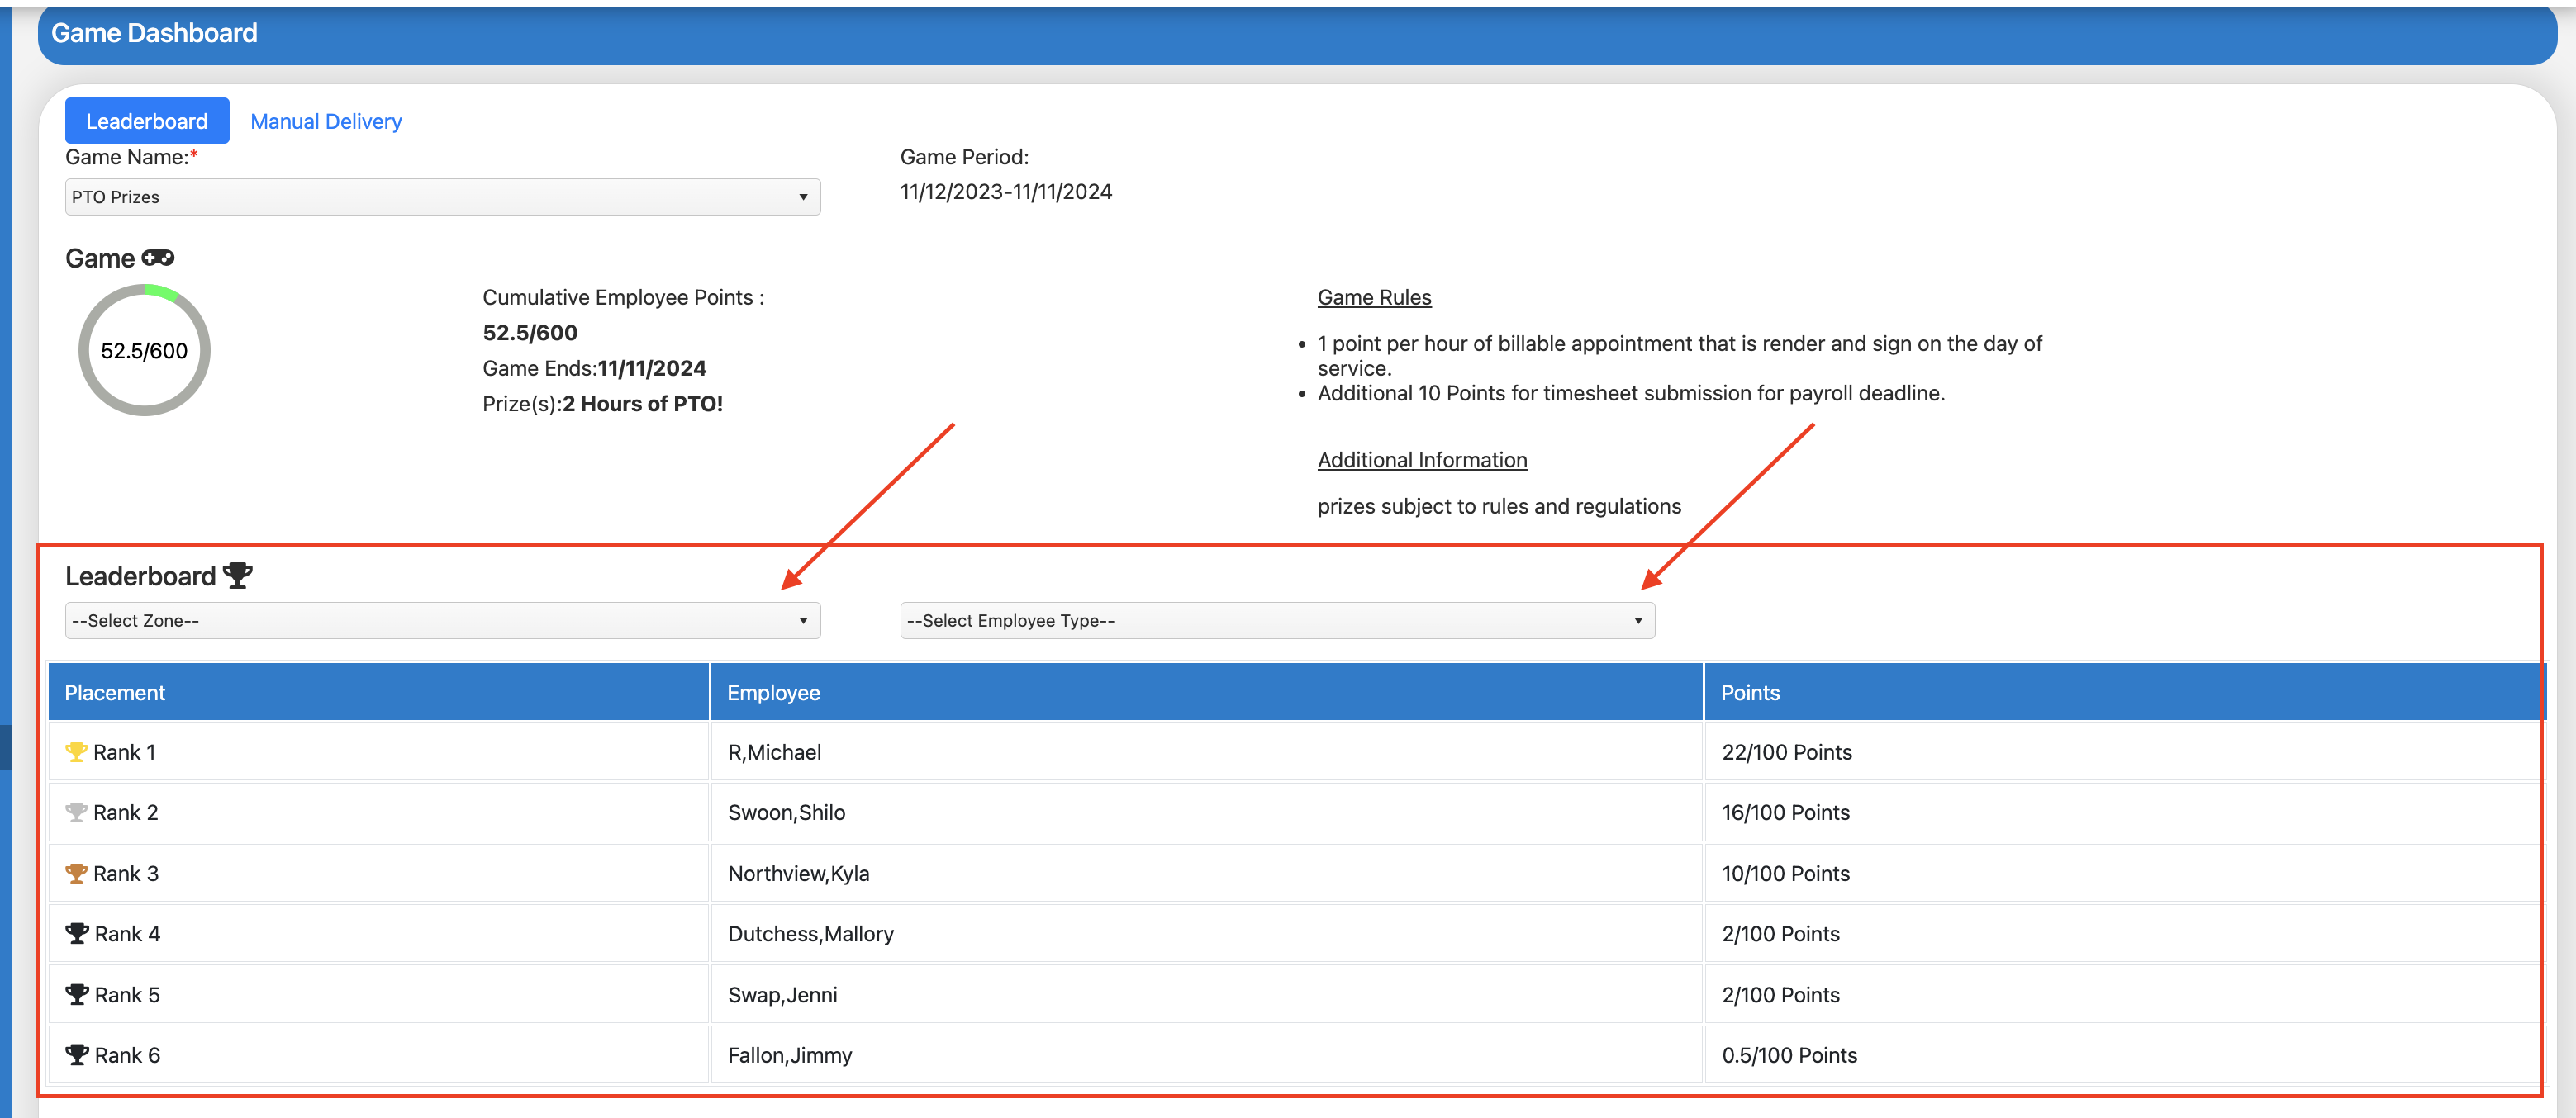The height and width of the screenshot is (1118, 2576).
Task: Open the Game Name PTO Prizes dropdown
Action: [x=442, y=197]
